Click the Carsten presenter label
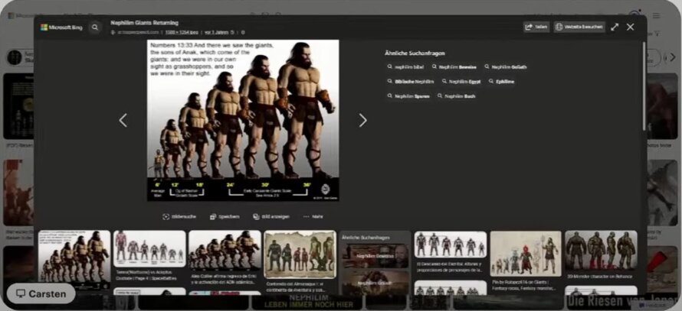682x311 pixels. (x=41, y=293)
